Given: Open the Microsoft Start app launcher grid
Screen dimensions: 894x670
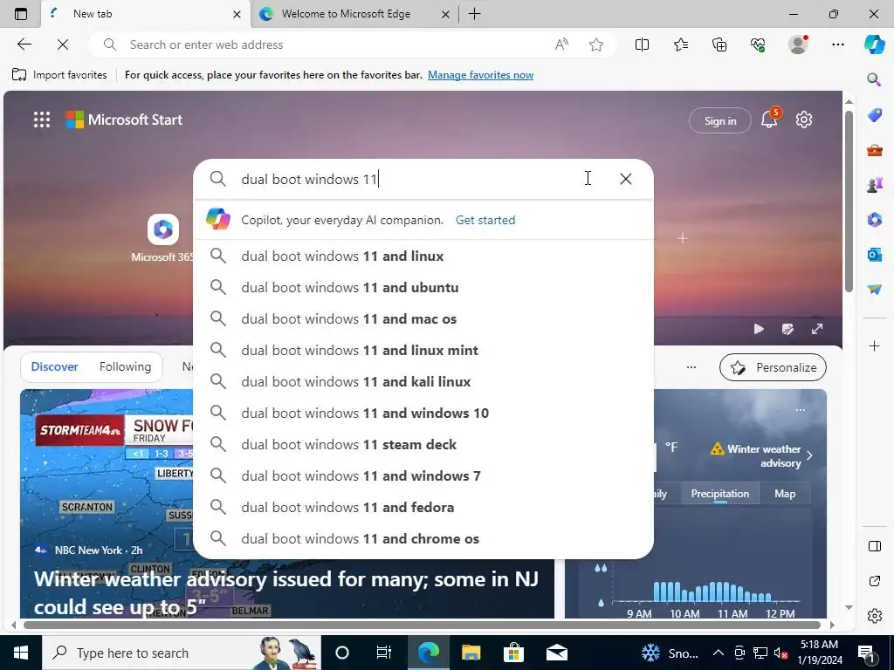Looking at the screenshot, I should [x=42, y=120].
